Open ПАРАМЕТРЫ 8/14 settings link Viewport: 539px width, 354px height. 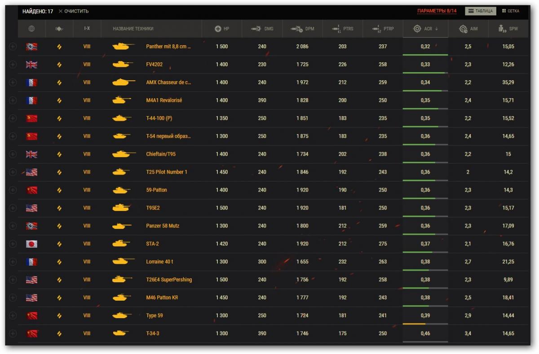(437, 11)
